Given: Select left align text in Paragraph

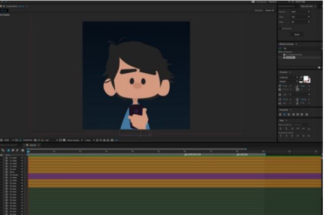Looking at the screenshot, I should tap(280, 115).
